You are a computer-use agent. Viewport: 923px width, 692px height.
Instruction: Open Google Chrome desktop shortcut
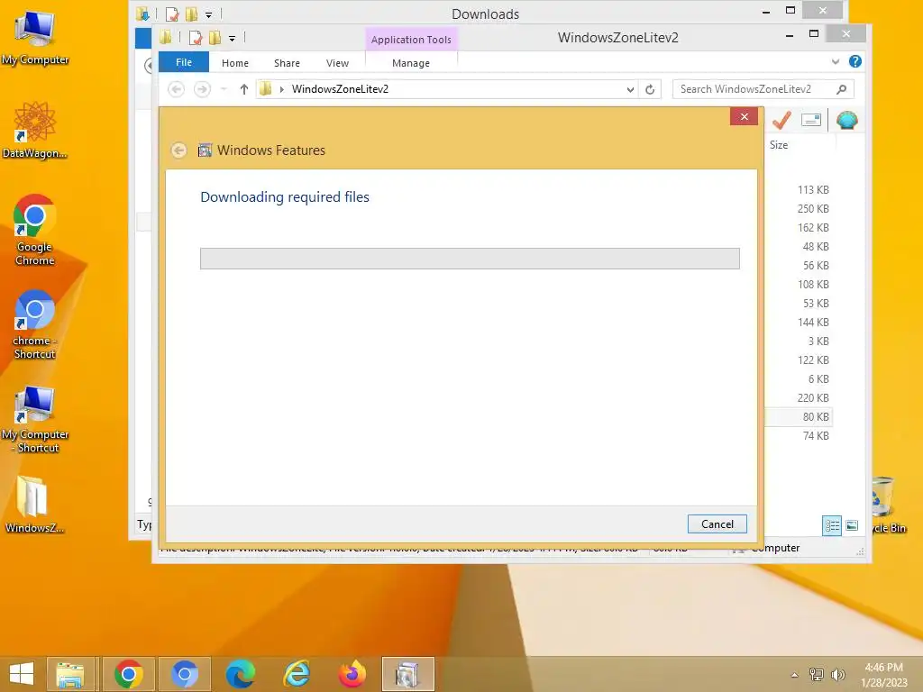tap(35, 230)
